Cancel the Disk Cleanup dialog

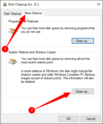[91, 119]
